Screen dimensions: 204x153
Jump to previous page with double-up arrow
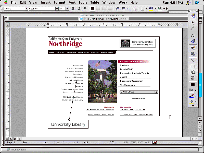pos(200,126)
